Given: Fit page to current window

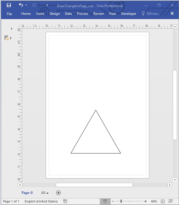Looking at the screenshot, I should [163, 201].
